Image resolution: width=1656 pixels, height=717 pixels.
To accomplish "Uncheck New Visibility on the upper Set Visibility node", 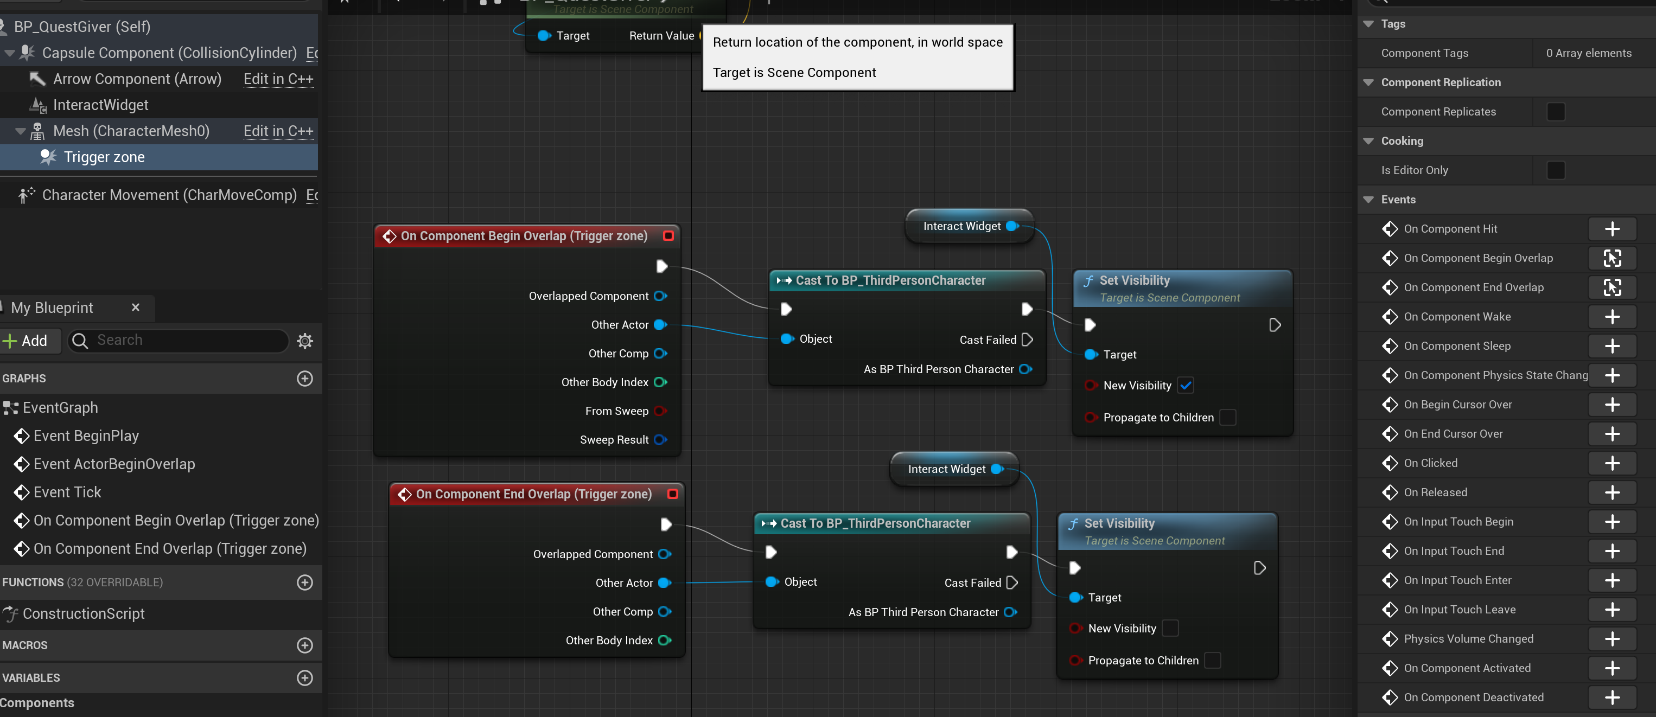I will [1186, 386].
